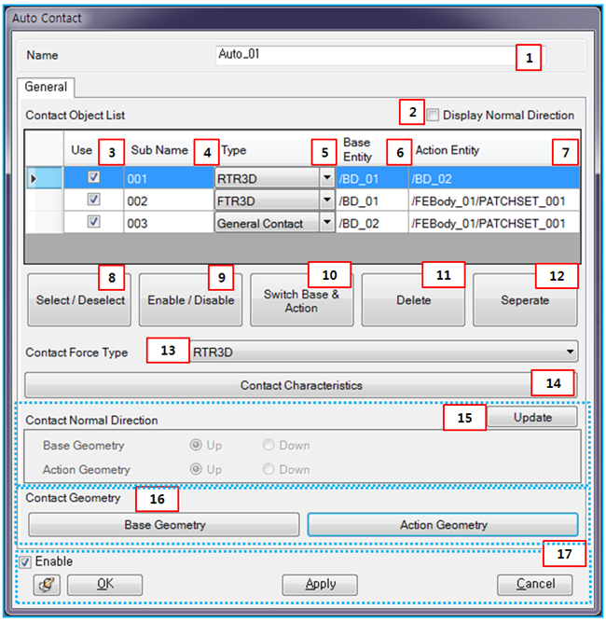Expand the Contact Force Type dropdown
The height and width of the screenshot is (622, 606).
coord(383,352)
